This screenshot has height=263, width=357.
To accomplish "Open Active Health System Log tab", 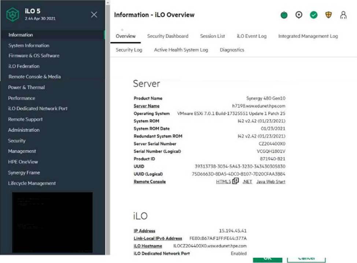I will (181, 50).
